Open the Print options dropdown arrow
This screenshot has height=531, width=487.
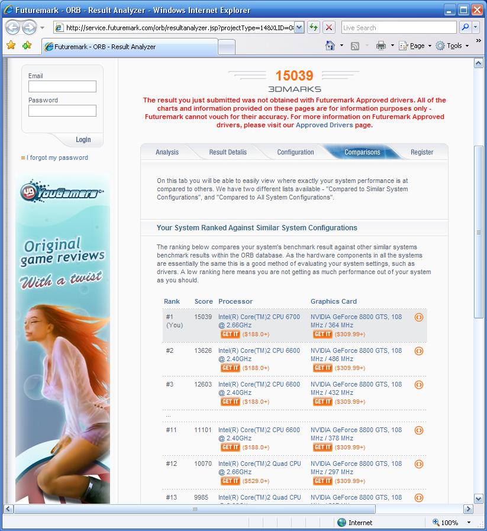coord(392,46)
